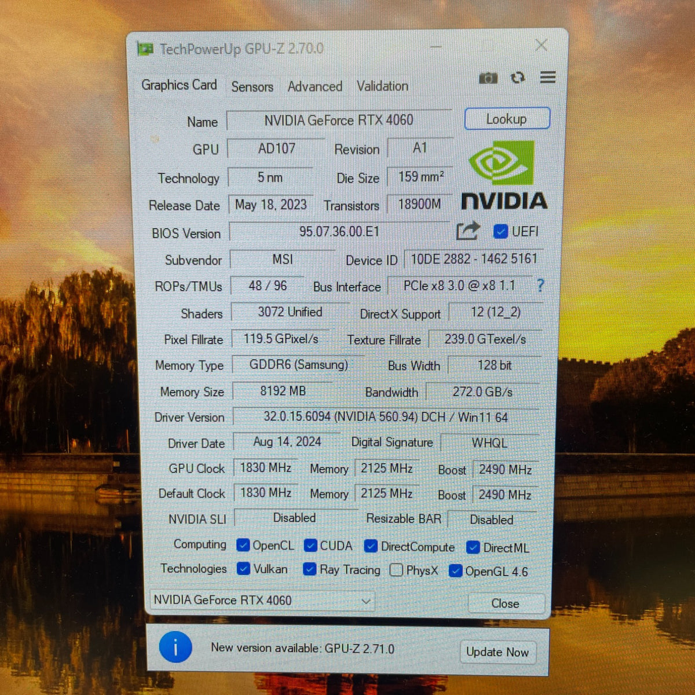
Task: Click the DirectX Support value 12 (12_2)
Action: pyautogui.click(x=495, y=312)
